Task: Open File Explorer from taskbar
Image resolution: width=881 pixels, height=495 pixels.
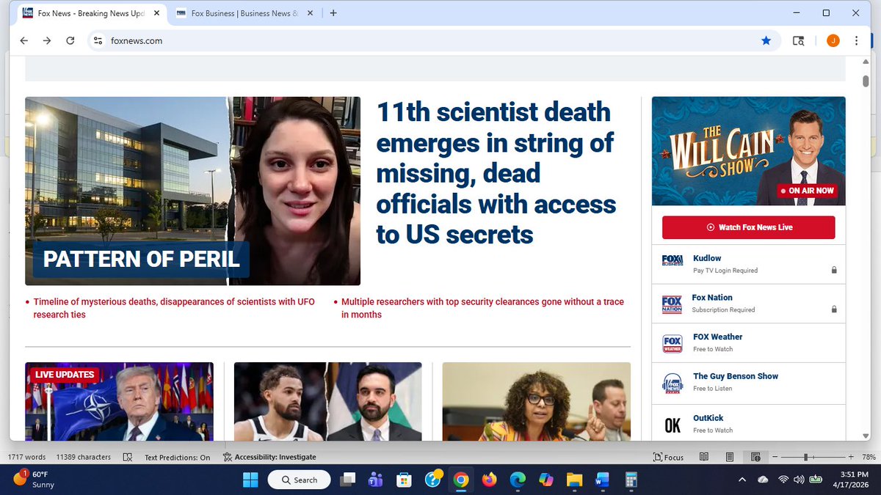Action: (x=574, y=480)
